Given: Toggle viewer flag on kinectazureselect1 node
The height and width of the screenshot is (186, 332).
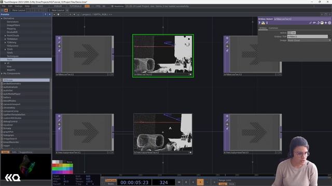Looking at the screenshot, I should click(59, 116).
